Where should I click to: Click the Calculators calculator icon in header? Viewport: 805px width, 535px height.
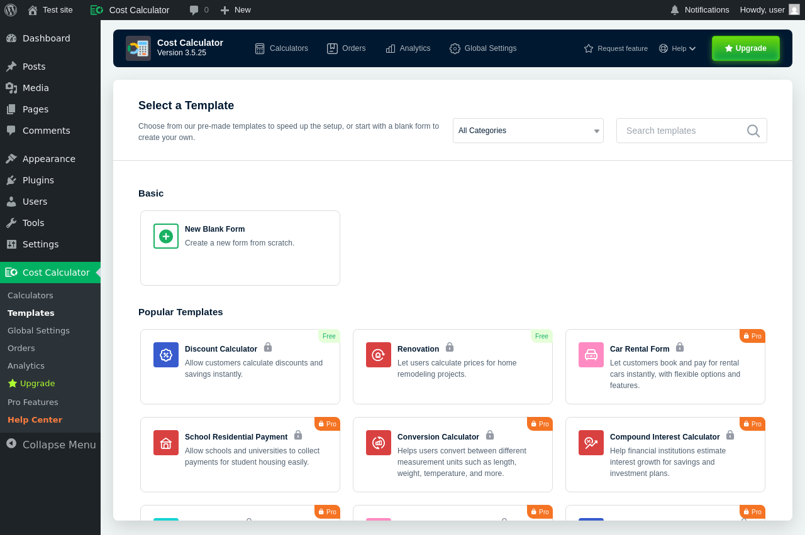click(260, 48)
